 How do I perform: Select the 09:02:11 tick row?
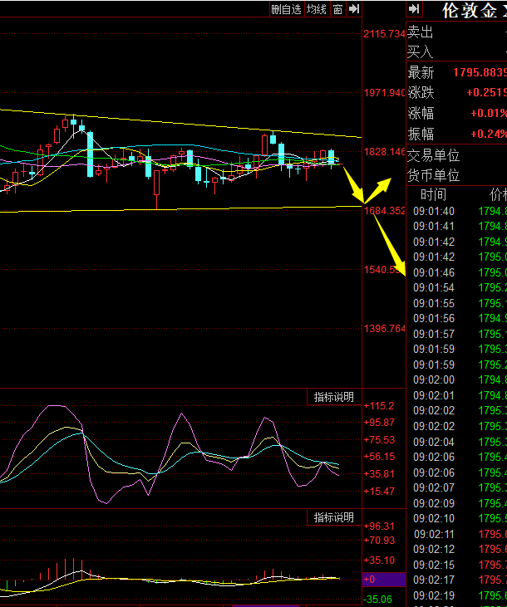[x=457, y=535]
